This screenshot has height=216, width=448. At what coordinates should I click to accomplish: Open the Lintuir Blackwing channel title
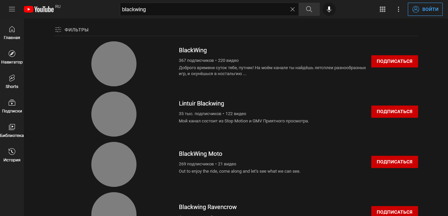point(201,104)
